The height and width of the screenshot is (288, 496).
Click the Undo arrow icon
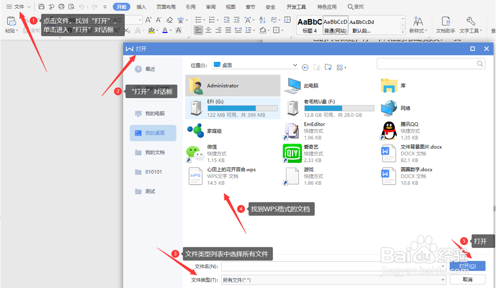(x=82, y=6)
